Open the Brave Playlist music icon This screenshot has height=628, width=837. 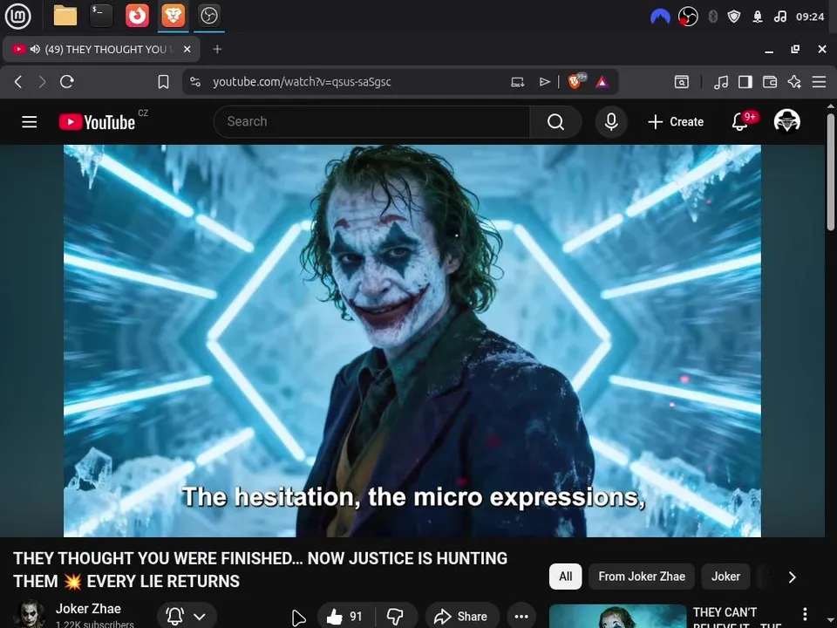[x=721, y=82]
